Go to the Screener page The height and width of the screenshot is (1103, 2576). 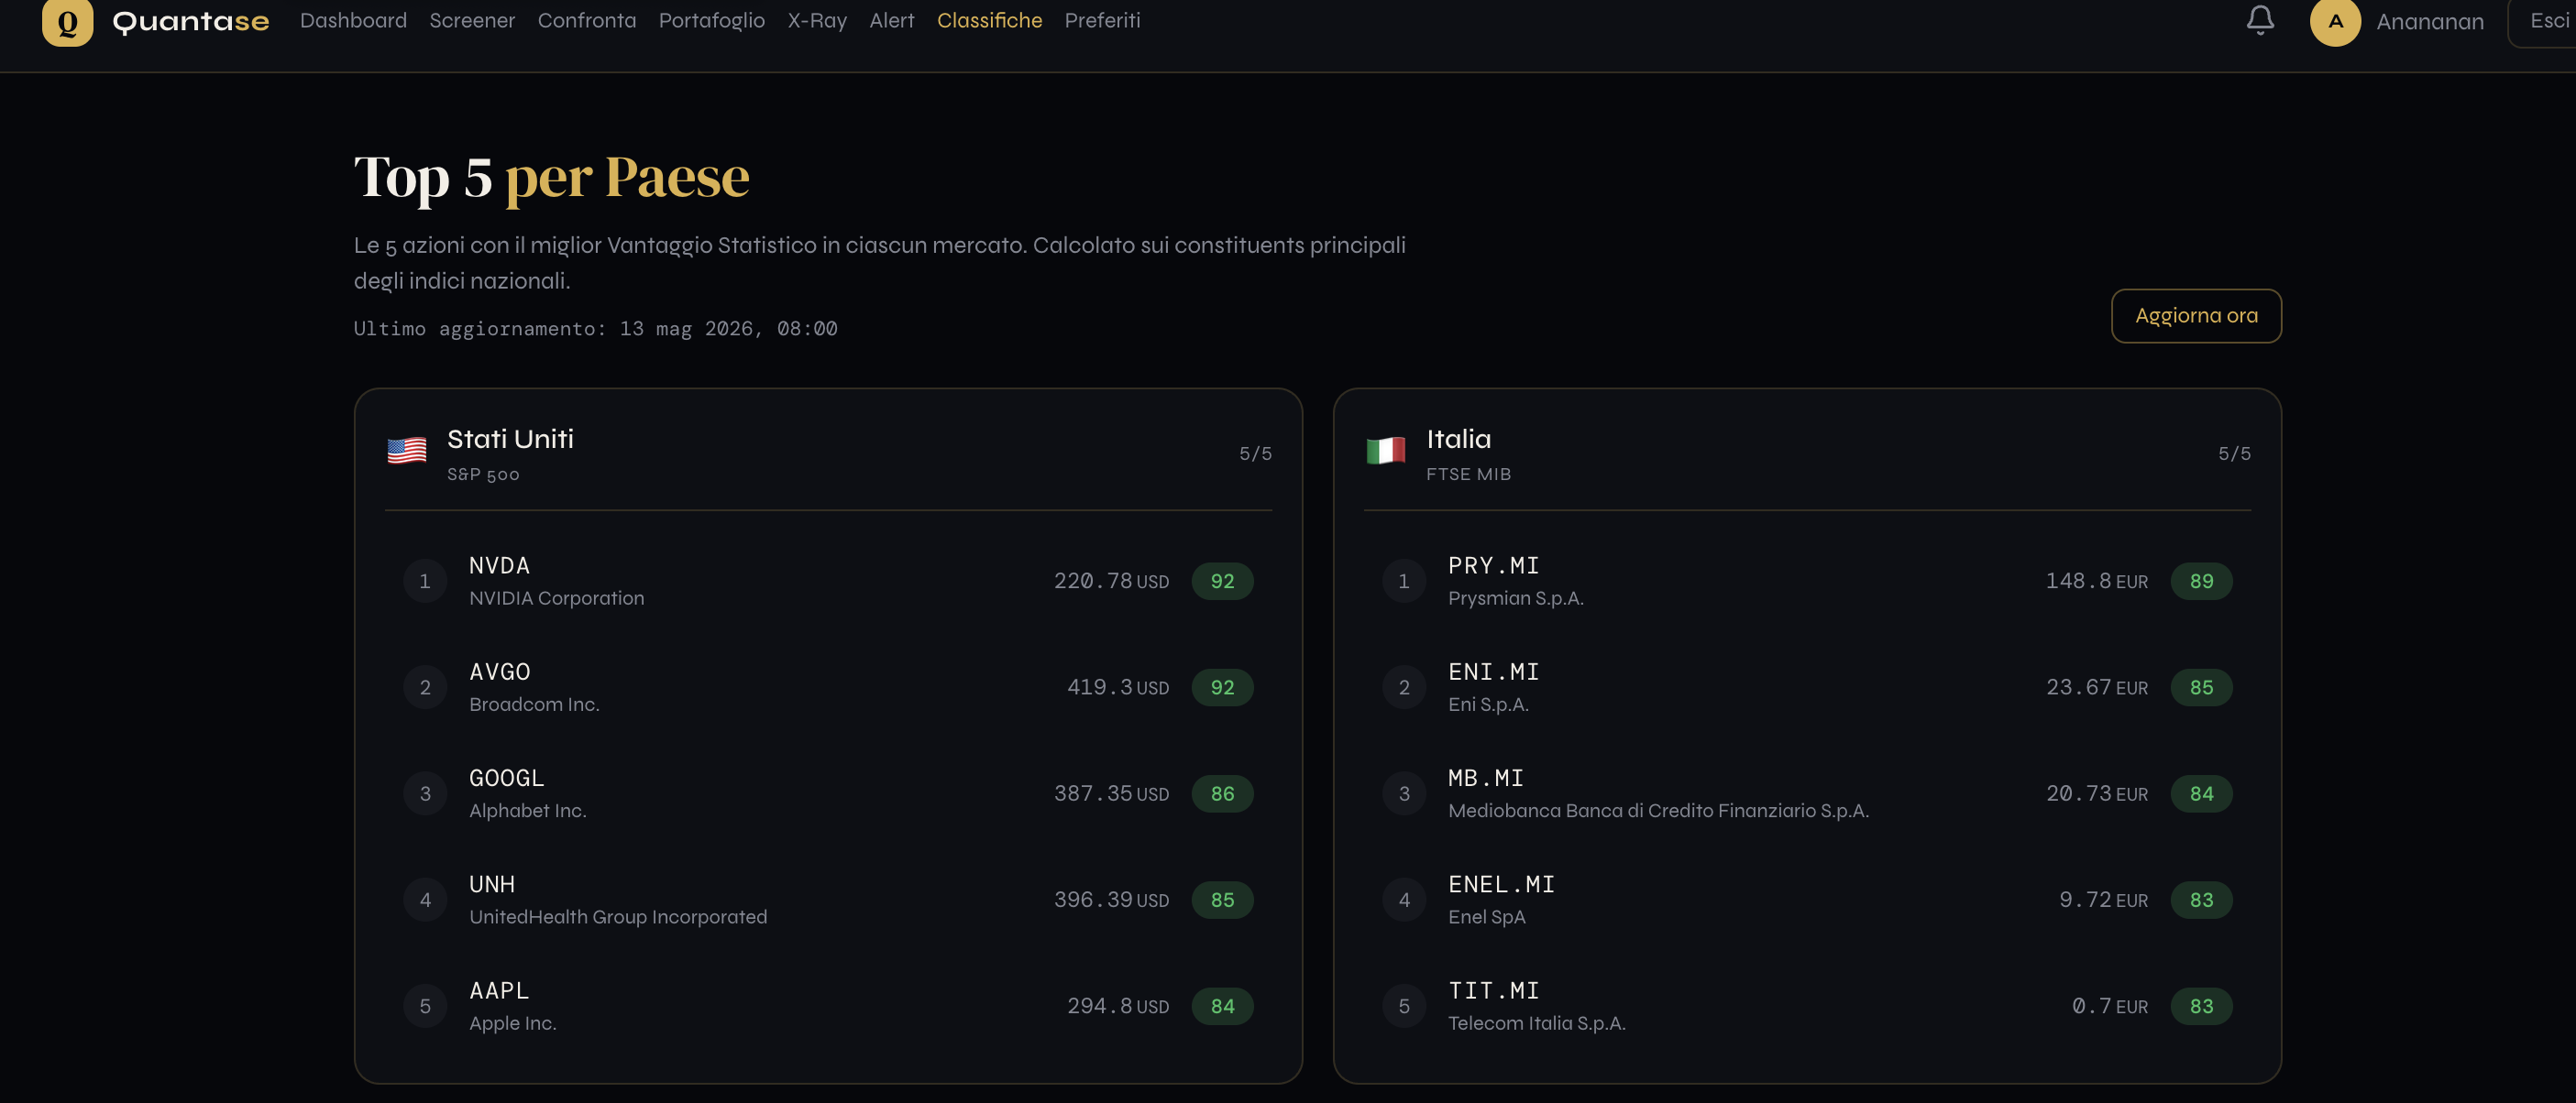pos(472,21)
